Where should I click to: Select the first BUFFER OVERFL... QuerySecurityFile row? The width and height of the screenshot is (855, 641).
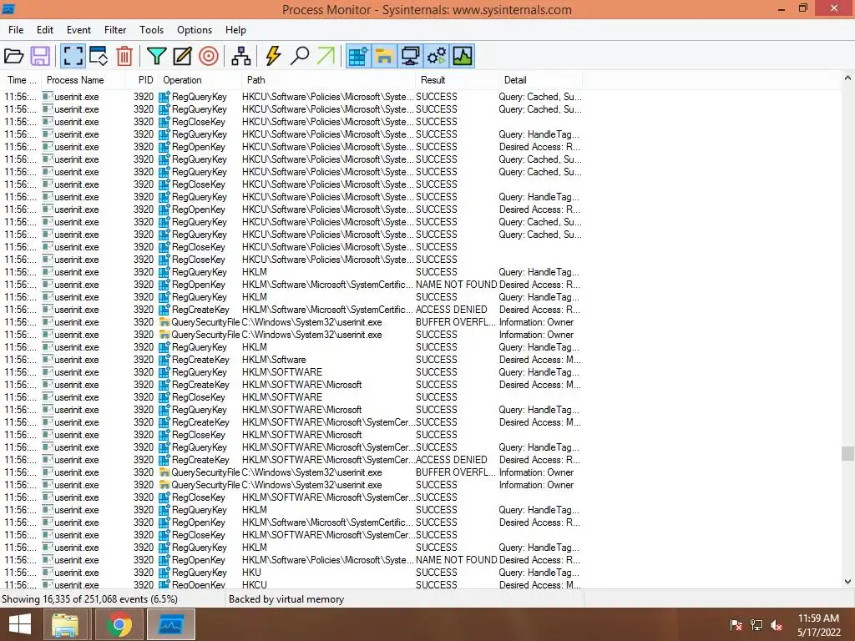[293, 322]
